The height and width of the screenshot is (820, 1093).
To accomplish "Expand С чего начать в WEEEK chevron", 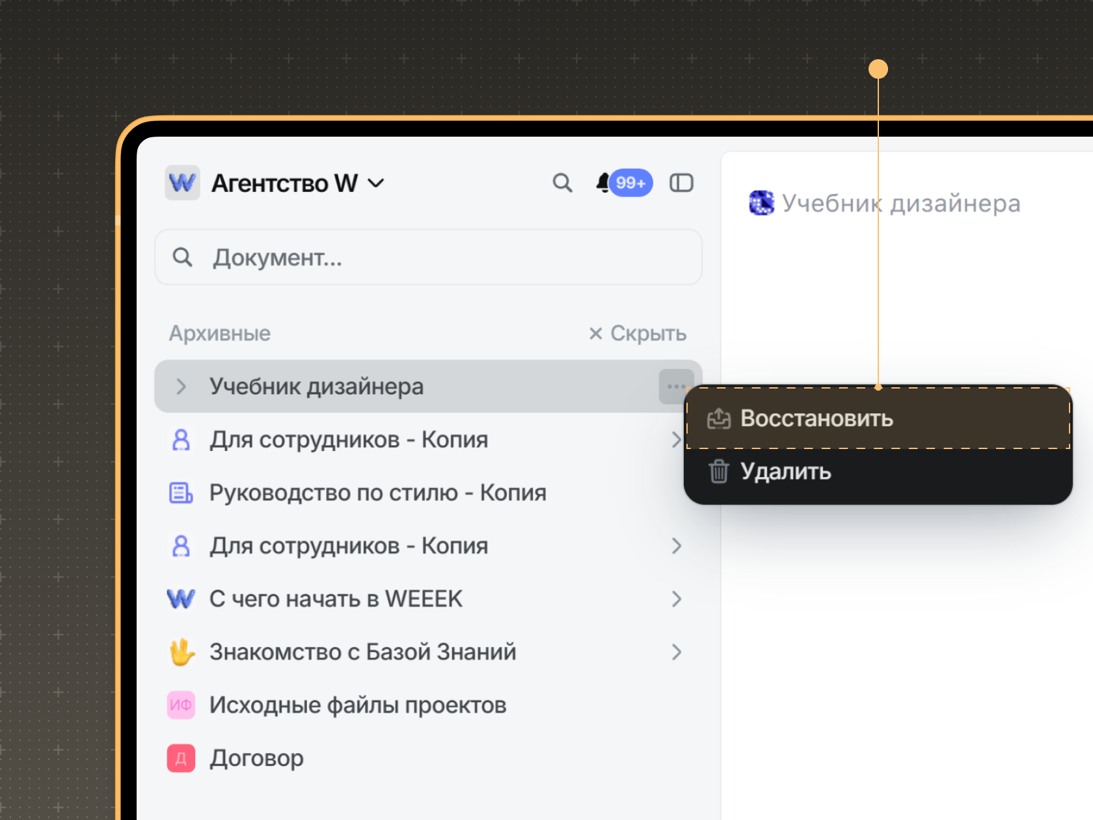I will pyautogui.click(x=677, y=599).
